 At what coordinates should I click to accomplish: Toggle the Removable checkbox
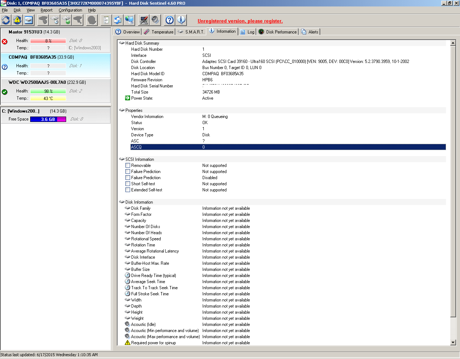point(128,165)
